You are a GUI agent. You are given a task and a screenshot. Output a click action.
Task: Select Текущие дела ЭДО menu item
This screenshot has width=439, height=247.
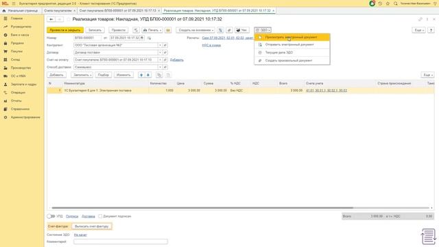tap(292, 52)
